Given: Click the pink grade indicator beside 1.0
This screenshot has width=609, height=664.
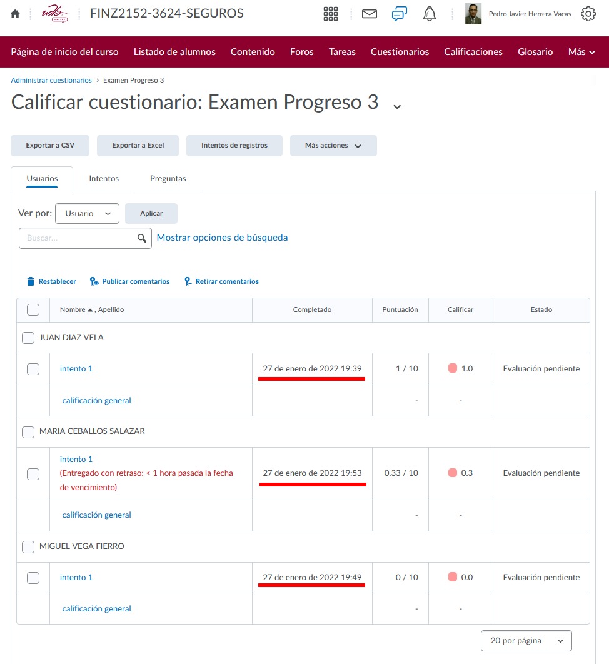Looking at the screenshot, I should point(453,368).
